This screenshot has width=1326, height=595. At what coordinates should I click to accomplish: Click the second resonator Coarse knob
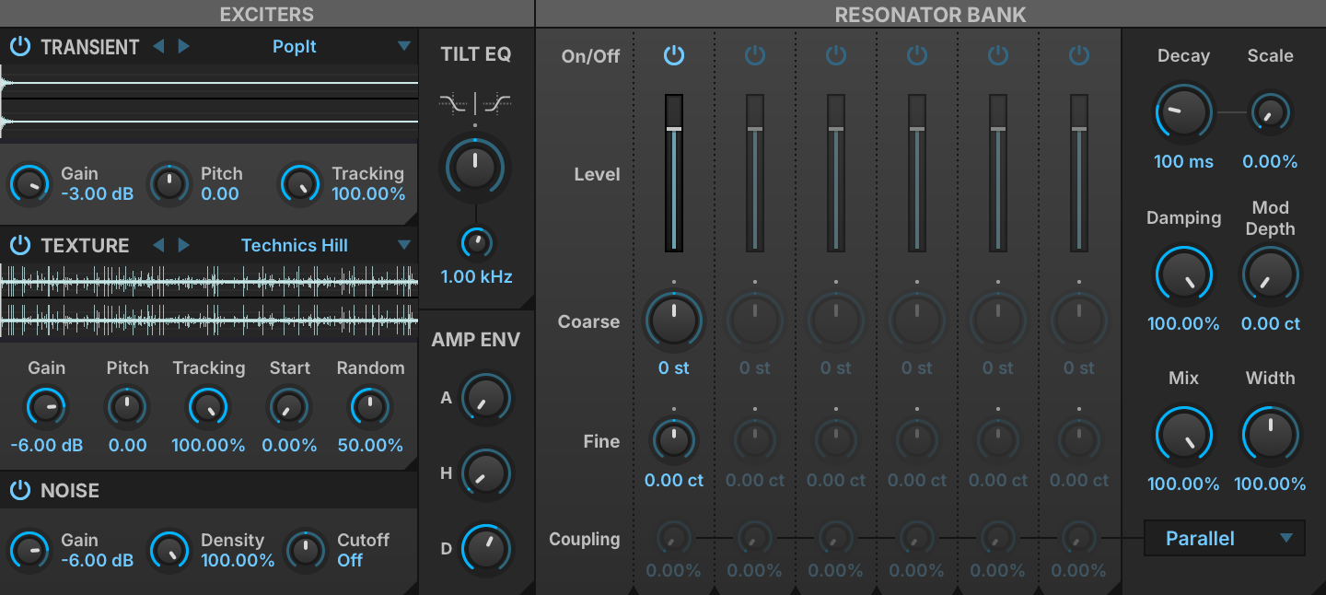coord(755,320)
